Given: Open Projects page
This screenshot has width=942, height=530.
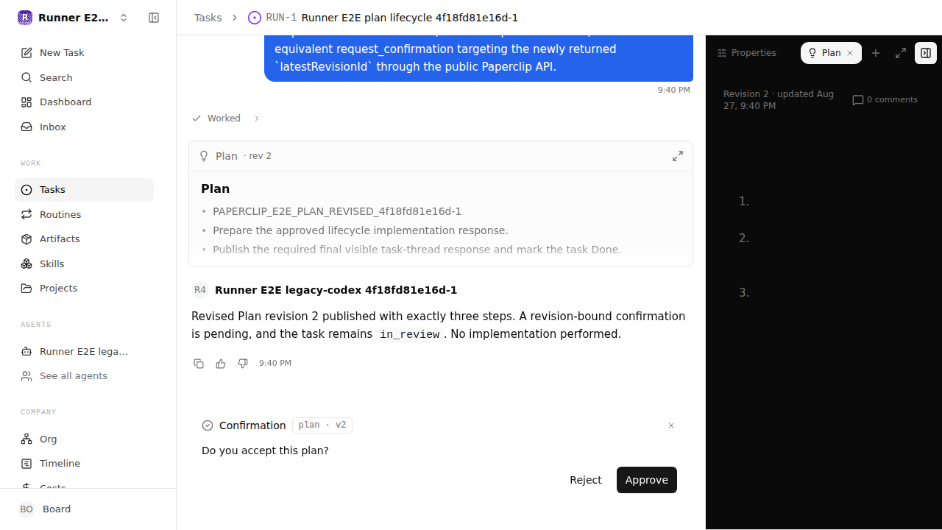Looking at the screenshot, I should [84, 289].
